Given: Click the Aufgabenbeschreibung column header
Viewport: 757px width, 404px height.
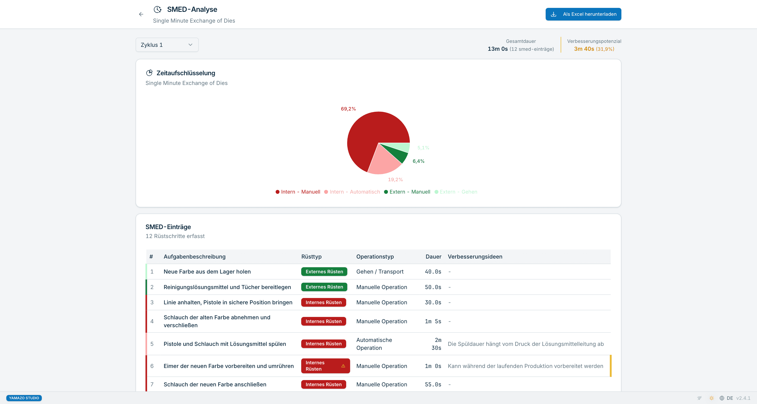Looking at the screenshot, I should click(195, 256).
